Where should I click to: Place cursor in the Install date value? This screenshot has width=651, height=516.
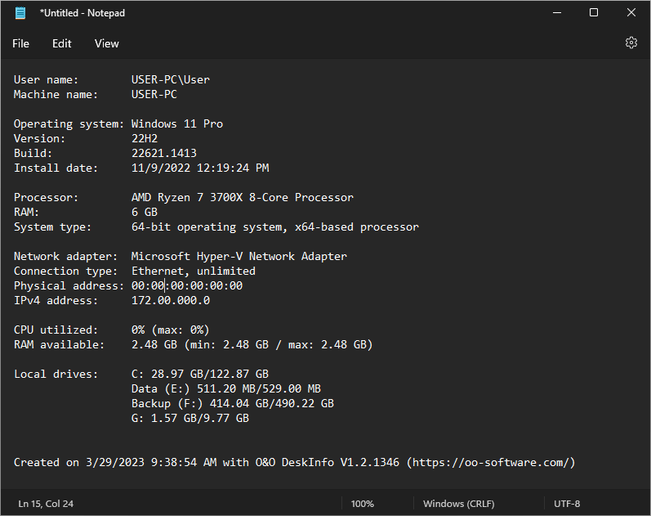pos(199,168)
